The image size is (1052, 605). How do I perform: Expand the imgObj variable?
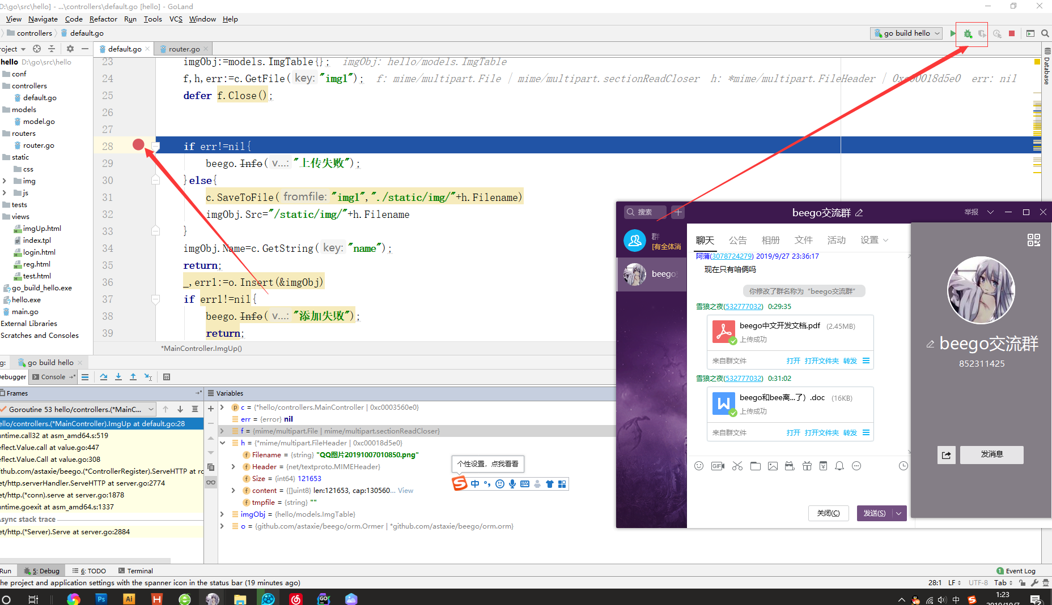(x=222, y=514)
